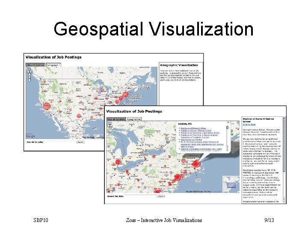This screenshot has width=308, height=231.
Task: Open Map of Science tab in front window
Action: coord(116,119)
